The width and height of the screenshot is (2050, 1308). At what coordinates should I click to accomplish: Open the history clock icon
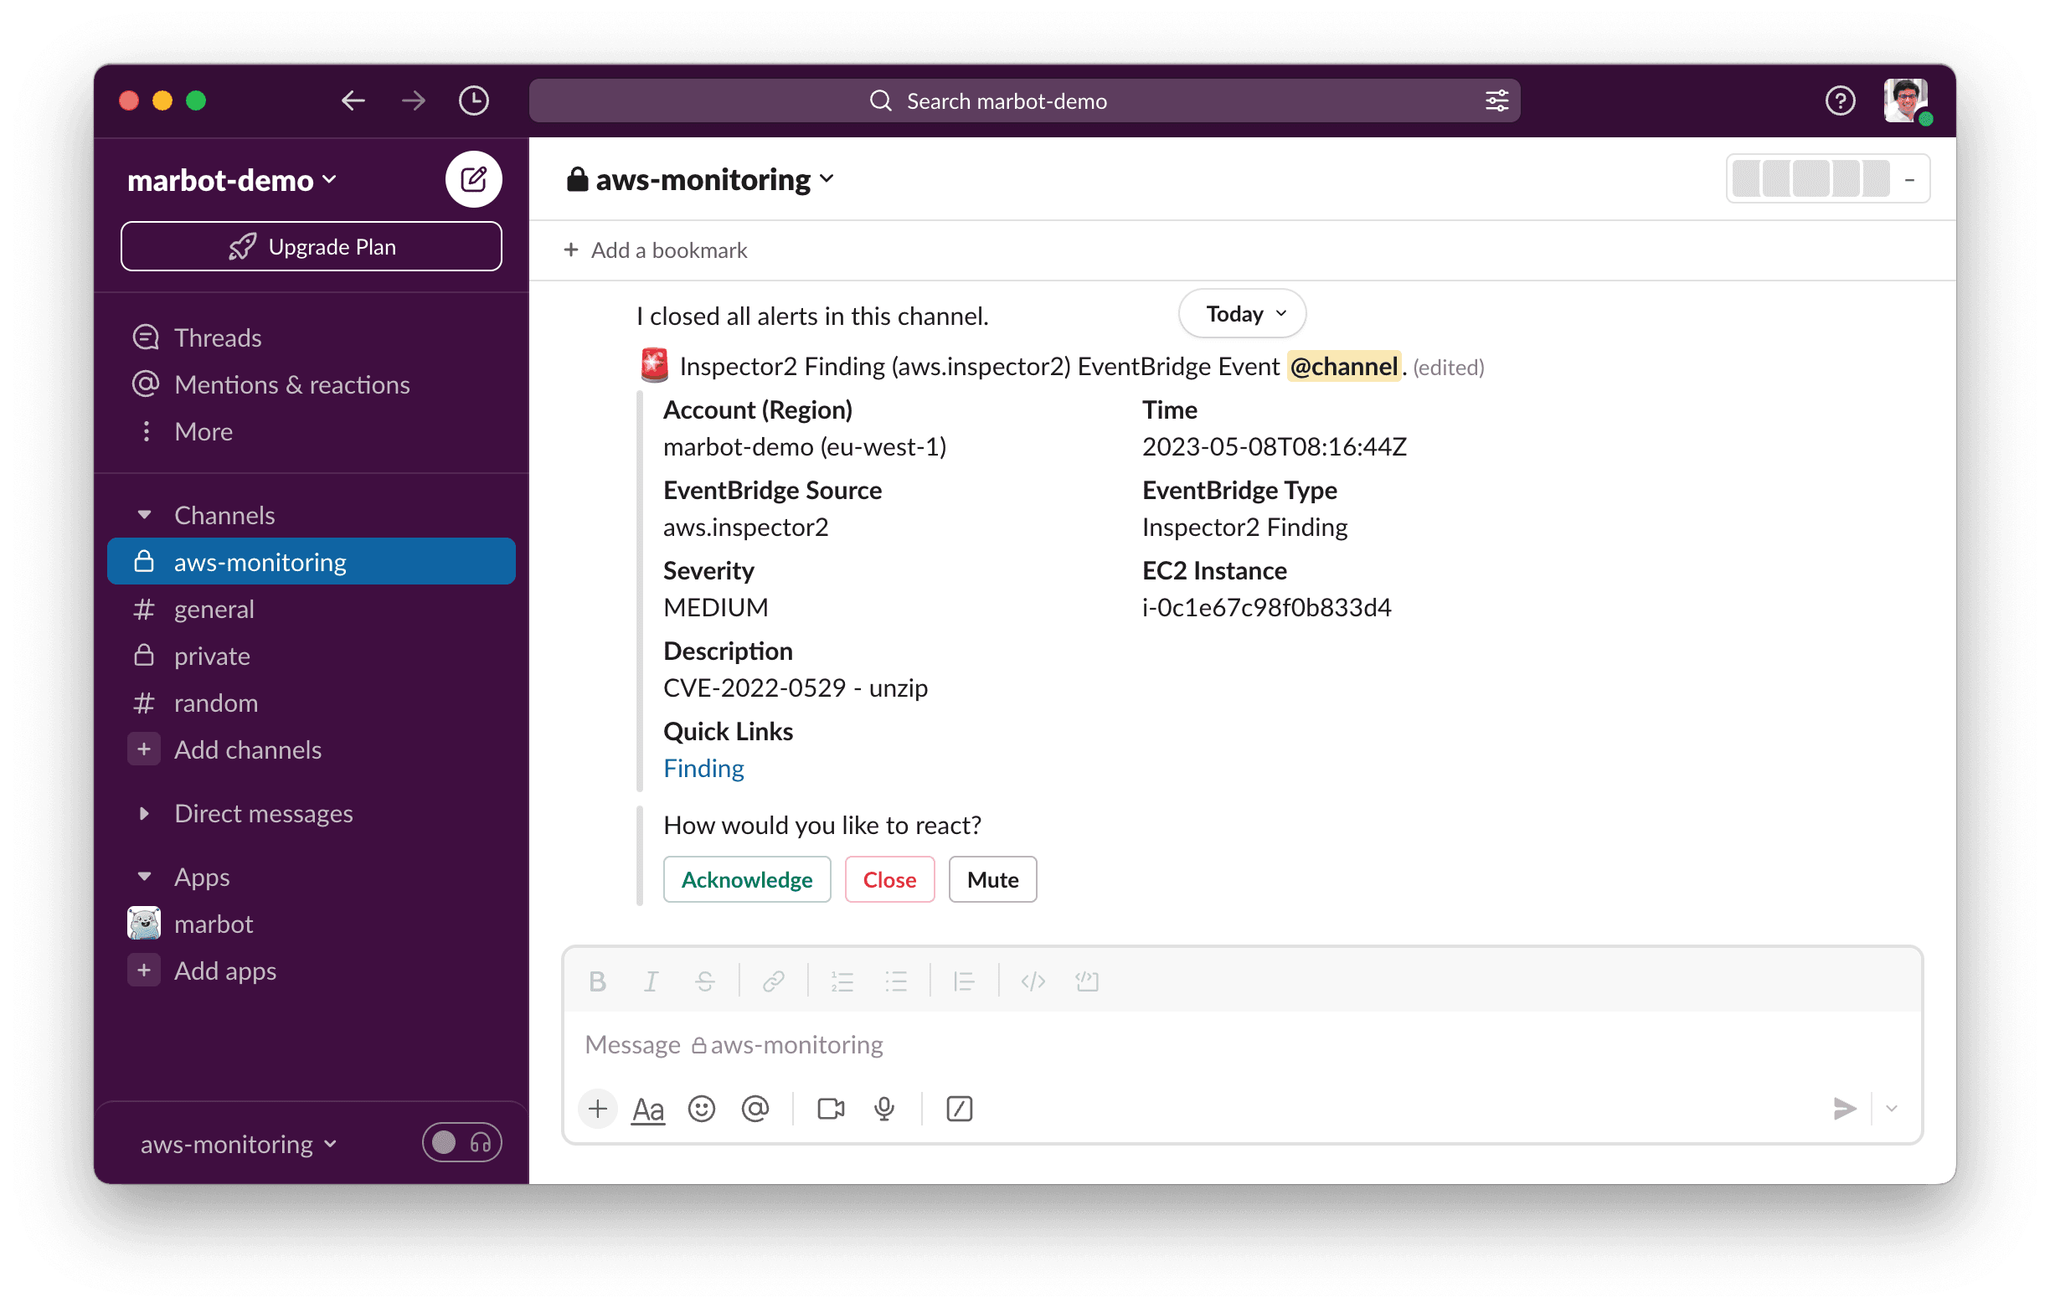tap(473, 100)
